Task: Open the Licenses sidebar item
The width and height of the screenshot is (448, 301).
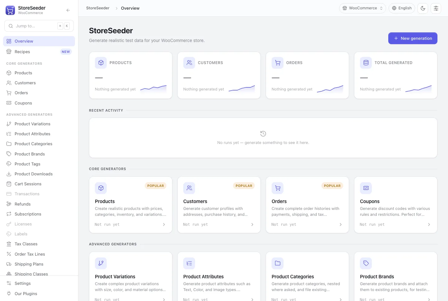Action: pos(39,224)
